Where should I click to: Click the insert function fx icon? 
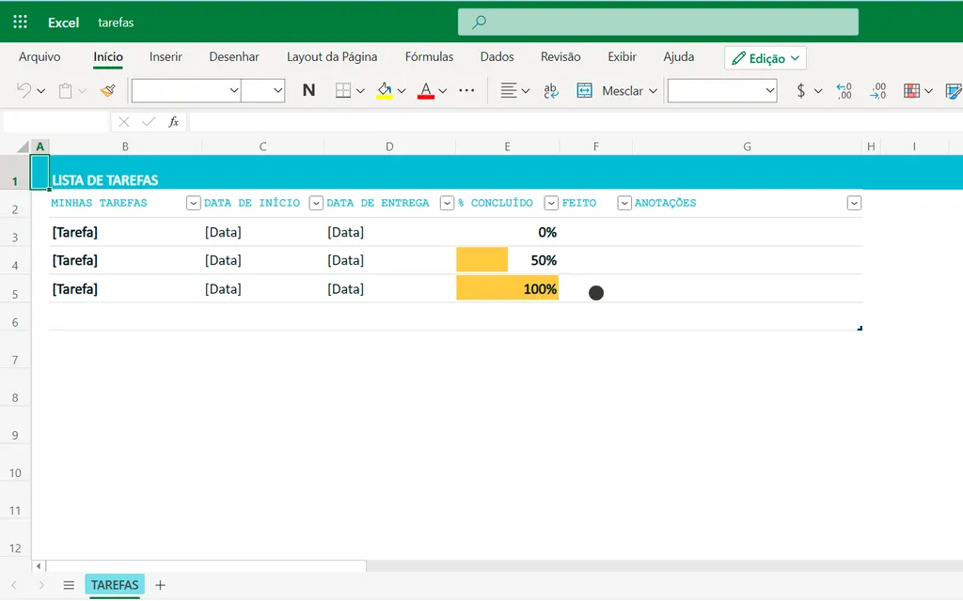coord(174,122)
